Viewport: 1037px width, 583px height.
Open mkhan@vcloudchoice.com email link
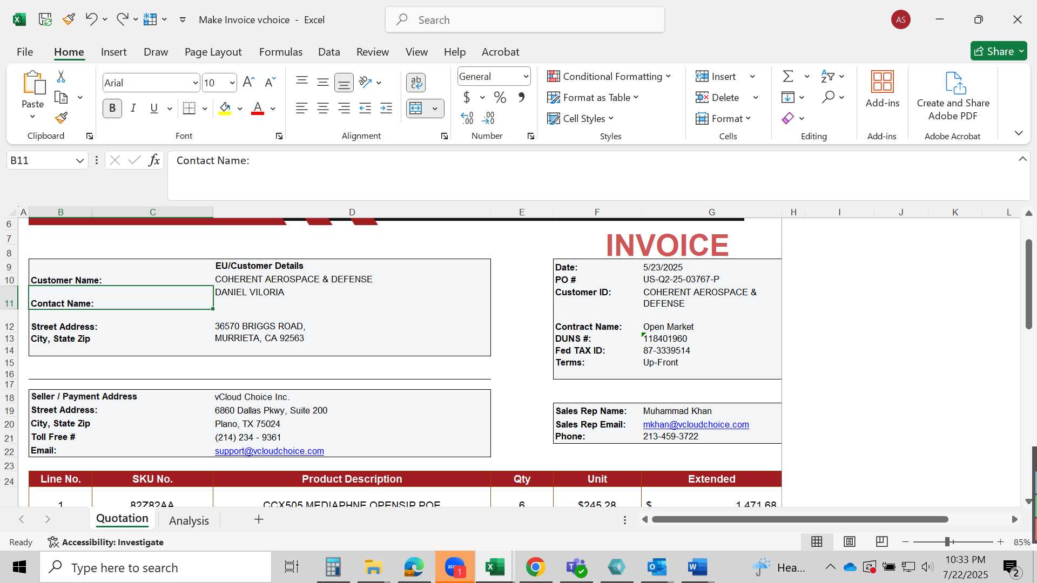click(x=696, y=424)
